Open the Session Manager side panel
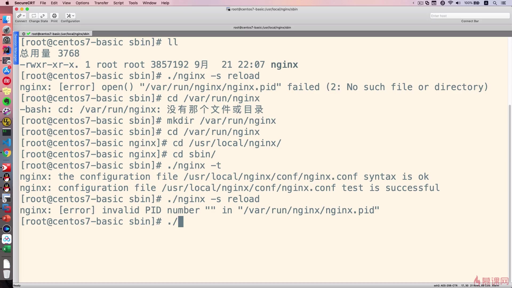The width and height of the screenshot is (512, 288). pos(16,48)
